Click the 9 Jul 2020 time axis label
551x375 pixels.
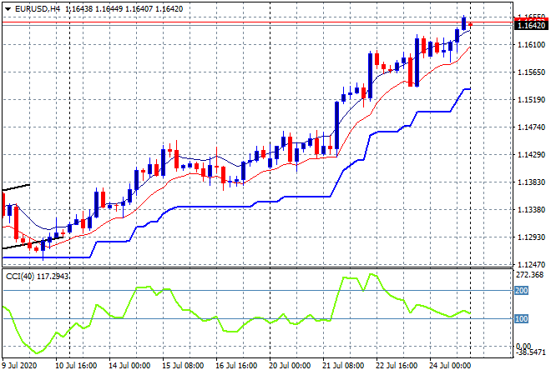(x=20, y=366)
